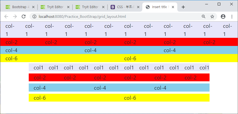Switch to the second Tryit Editor tab
This screenshot has width=238, height=114.
point(90,7)
